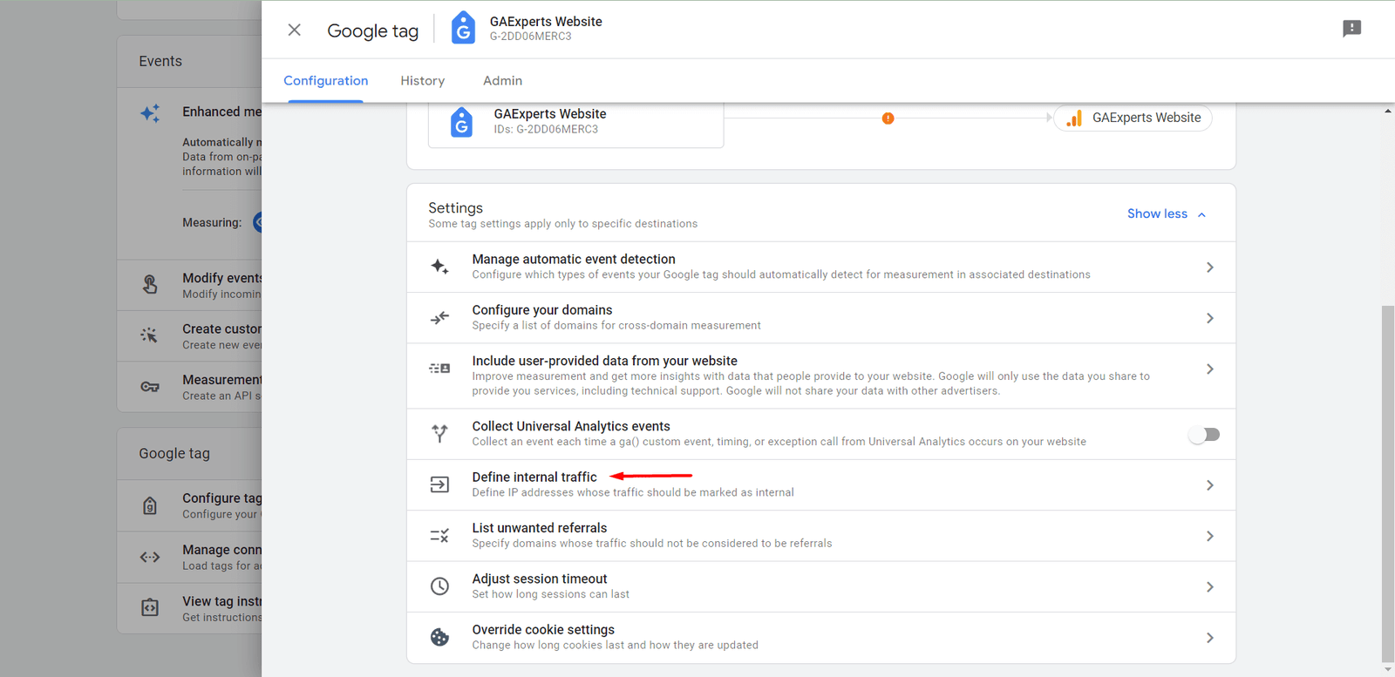The height and width of the screenshot is (677, 1395).
Task: Open Configure tag settings row in background page
Action: 189,505
